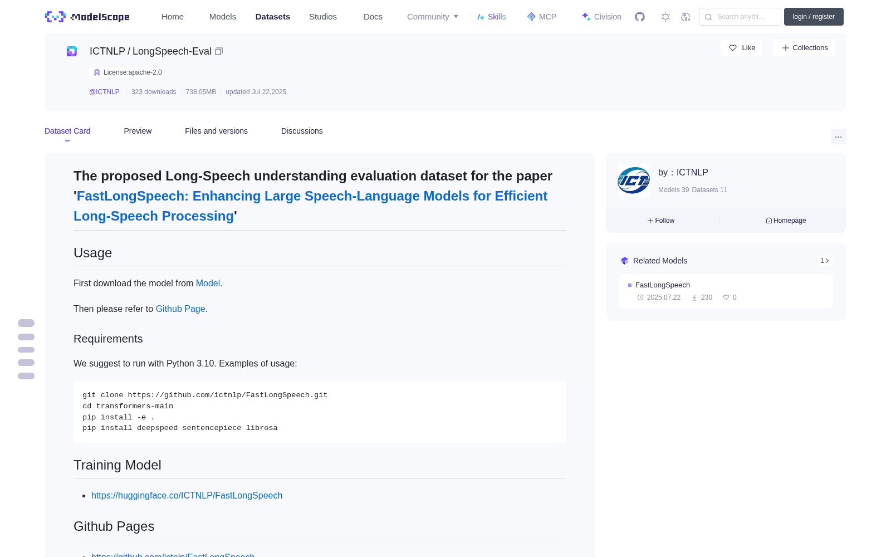891x557 pixels.
Task: Click the heart likes count on FastLongSpeech
Action: (730, 297)
